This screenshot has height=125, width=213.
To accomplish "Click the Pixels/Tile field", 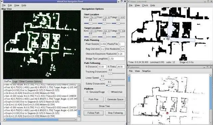I will (122, 44).
